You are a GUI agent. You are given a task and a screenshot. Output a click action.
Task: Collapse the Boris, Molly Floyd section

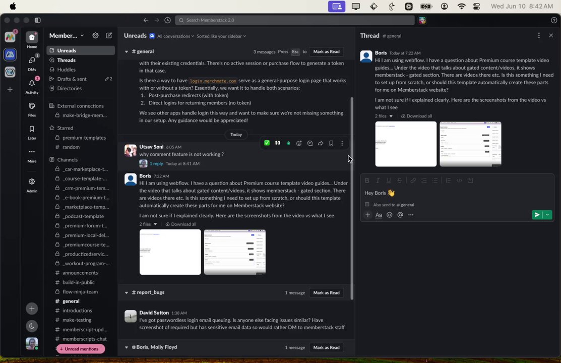click(x=127, y=347)
